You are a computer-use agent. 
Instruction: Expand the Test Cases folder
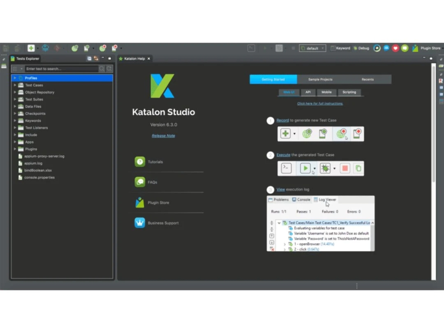[15, 85]
